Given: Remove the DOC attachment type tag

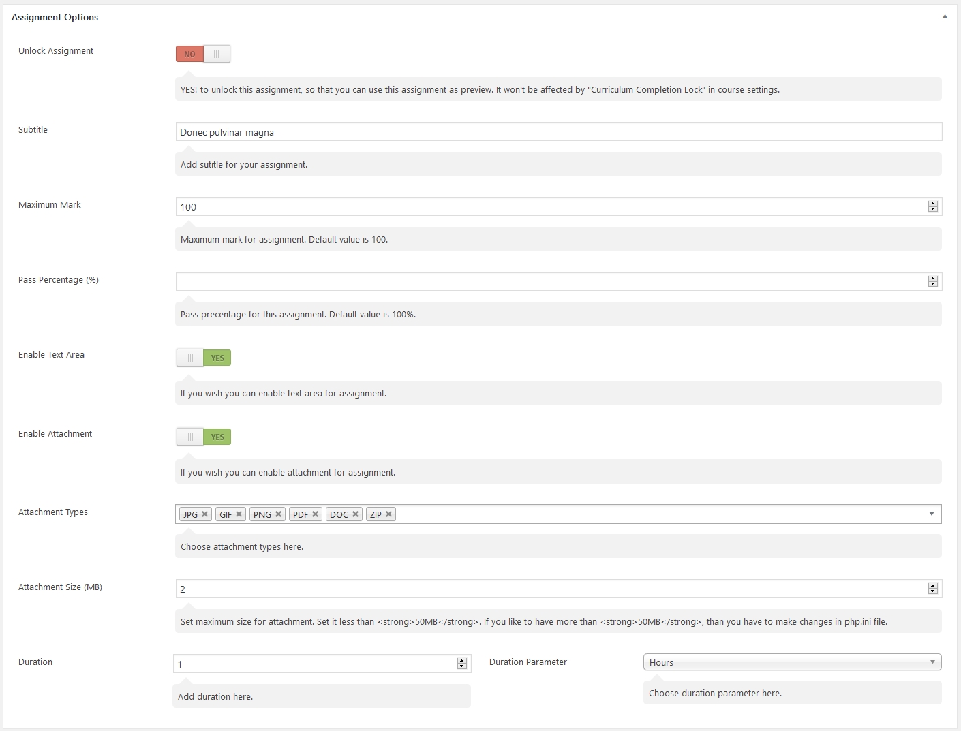Looking at the screenshot, I should (355, 514).
